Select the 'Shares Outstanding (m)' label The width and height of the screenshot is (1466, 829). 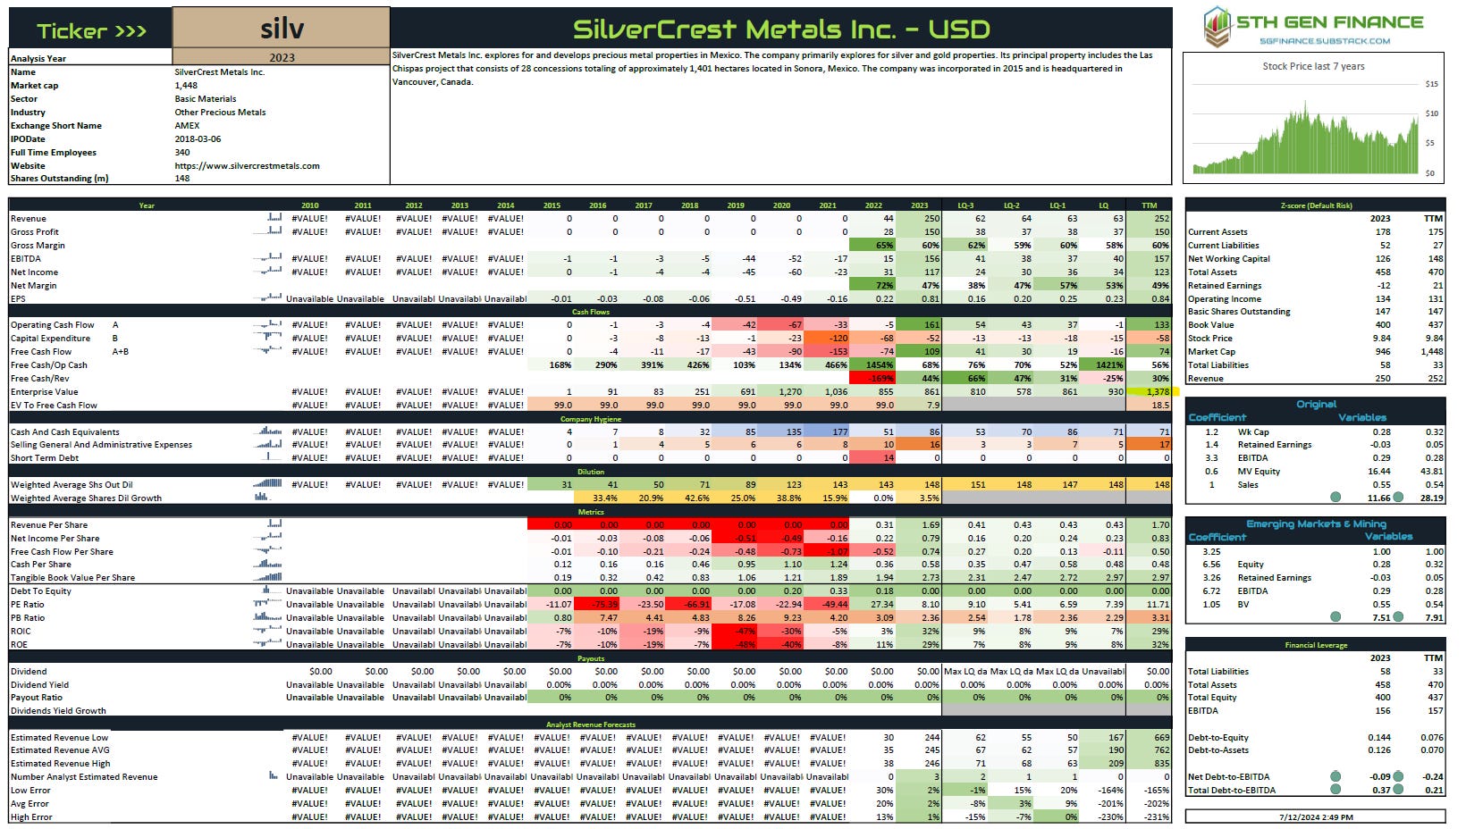click(x=59, y=179)
